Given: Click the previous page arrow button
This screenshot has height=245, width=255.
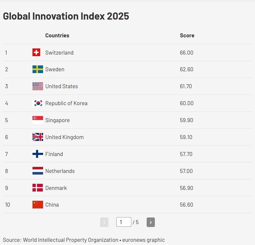Looking at the screenshot, I should coord(104,222).
